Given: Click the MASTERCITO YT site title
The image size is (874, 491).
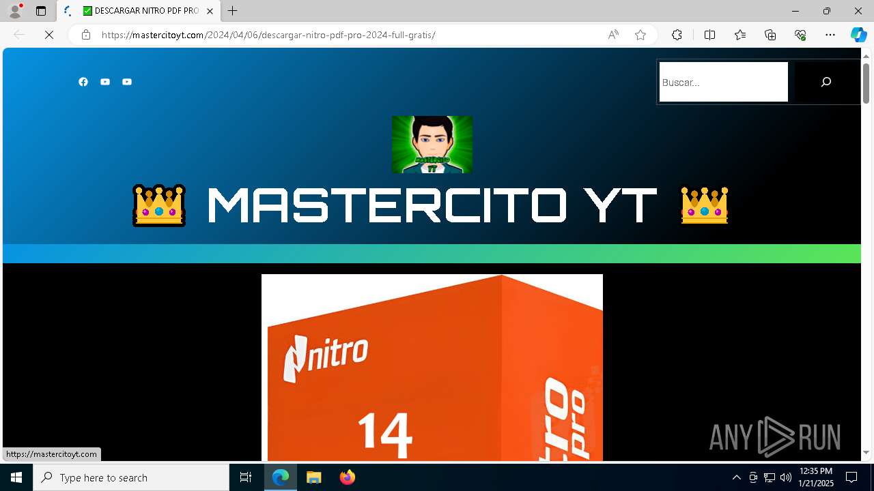Looking at the screenshot, I should pos(432,205).
